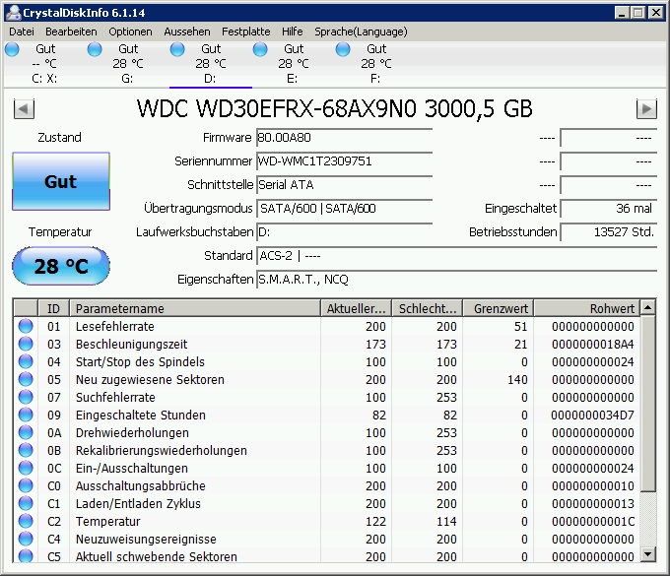This screenshot has height=576, width=670.
Task: Open the Datei menu
Action: tap(22, 32)
